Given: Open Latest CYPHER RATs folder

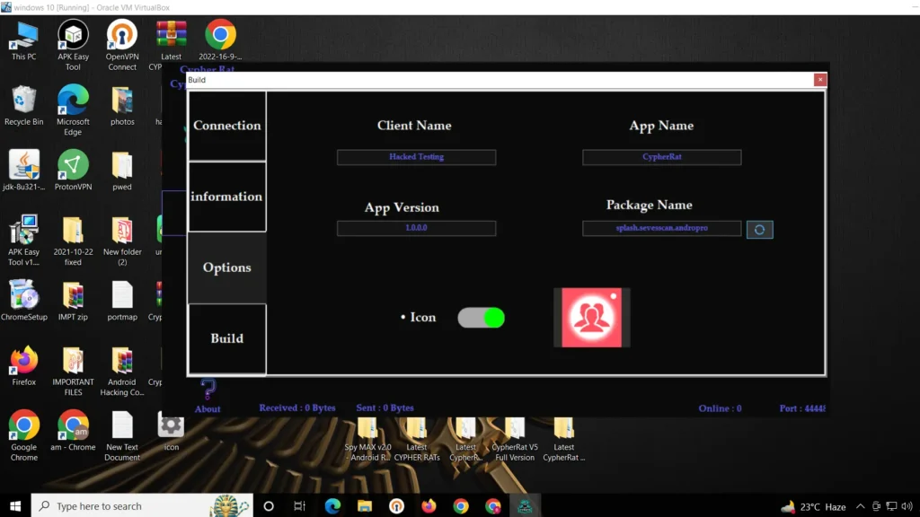Looking at the screenshot, I should tap(417, 440).
